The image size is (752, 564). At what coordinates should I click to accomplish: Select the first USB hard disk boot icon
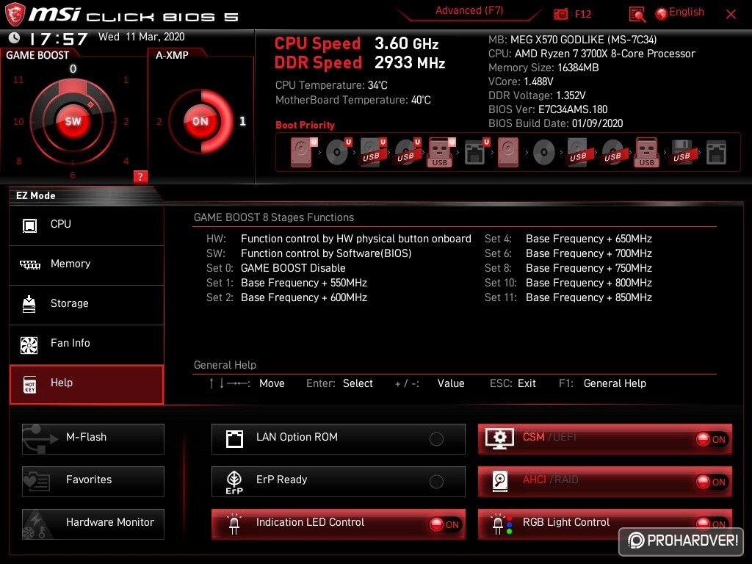(372, 153)
